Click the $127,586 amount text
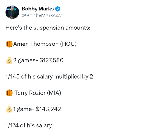 [51, 60]
